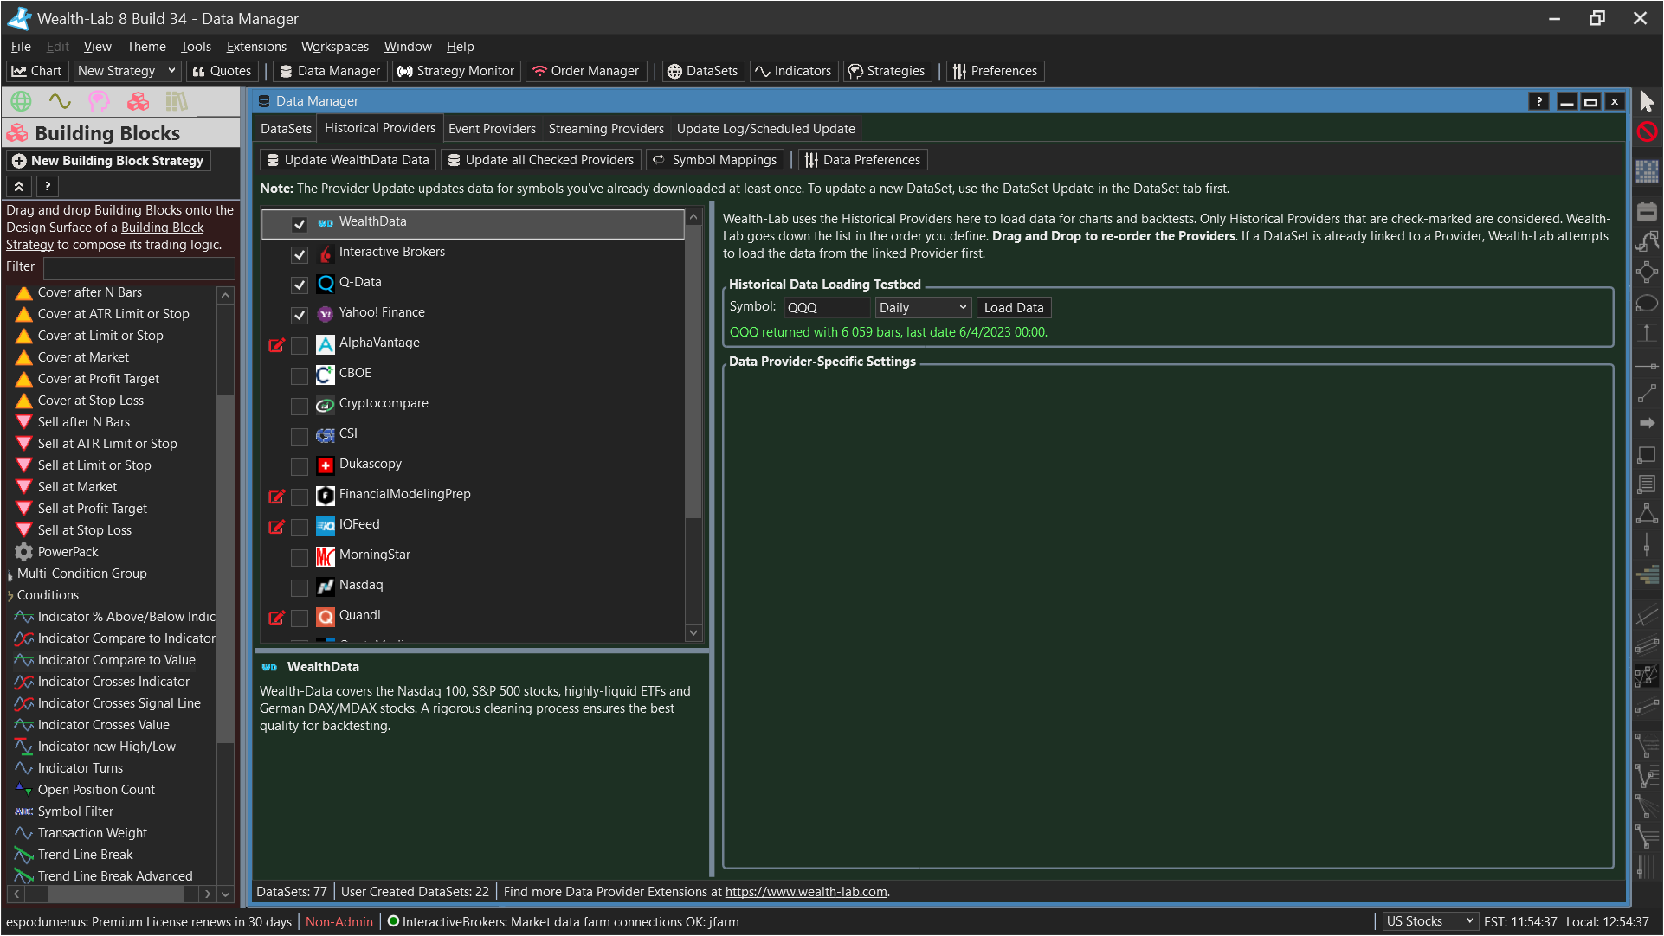
Task: Switch to Update Log/Scheduled Update tab
Action: pyautogui.click(x=765, y=129)
